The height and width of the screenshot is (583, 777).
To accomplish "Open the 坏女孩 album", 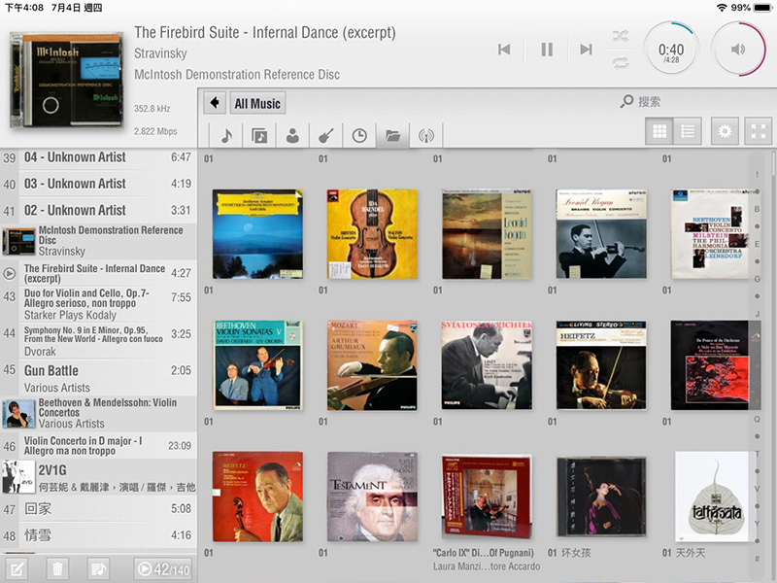I will click(x=601, y=497).
